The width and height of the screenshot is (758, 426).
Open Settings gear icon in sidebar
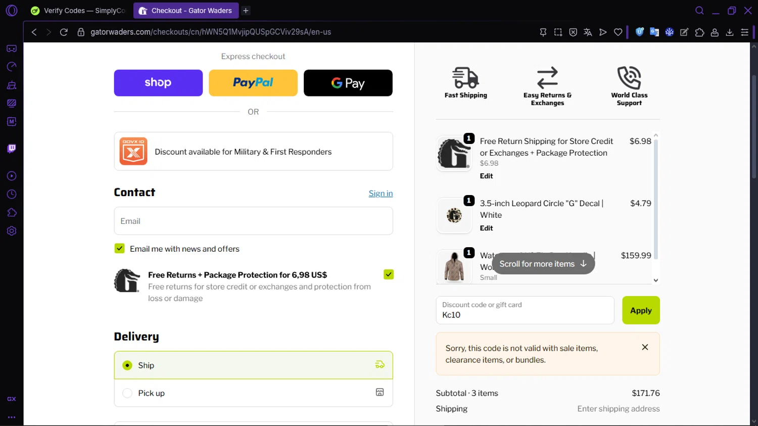[x=12, y=231]
